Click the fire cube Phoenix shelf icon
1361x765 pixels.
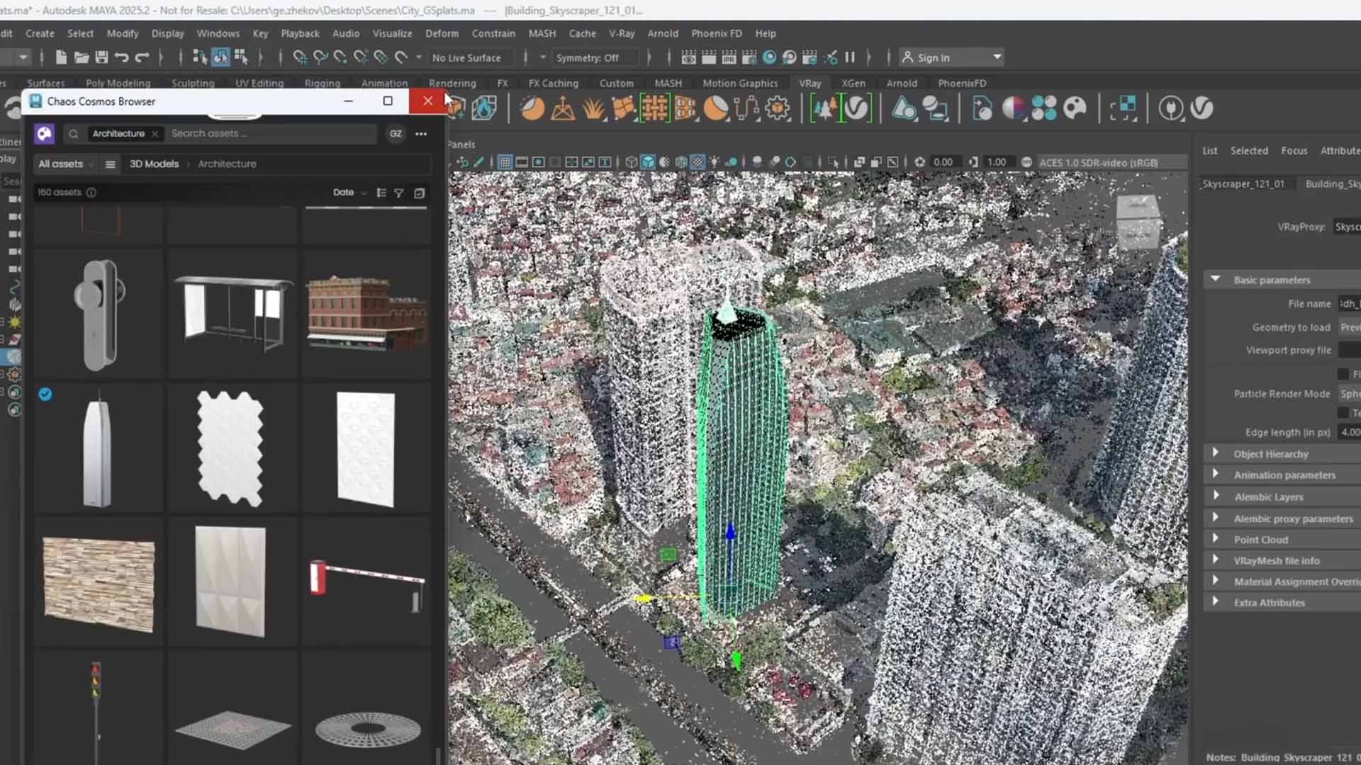coord(484,108)
